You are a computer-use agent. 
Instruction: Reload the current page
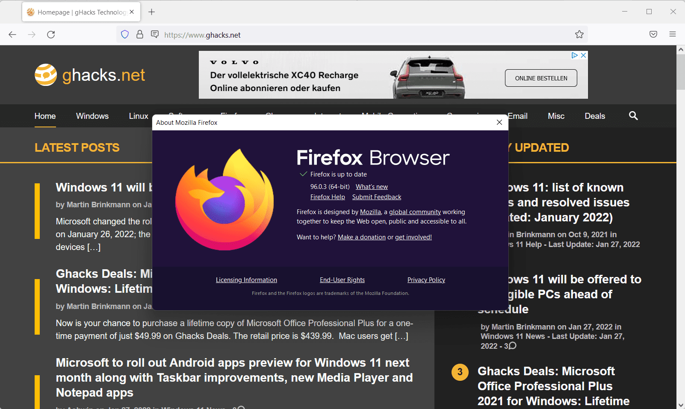coord(51,35)
